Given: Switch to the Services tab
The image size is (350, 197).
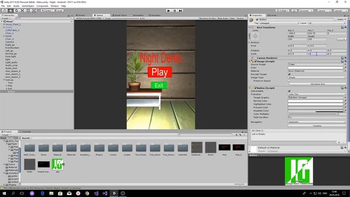Looking at the screenshot, I should (272, 15).
